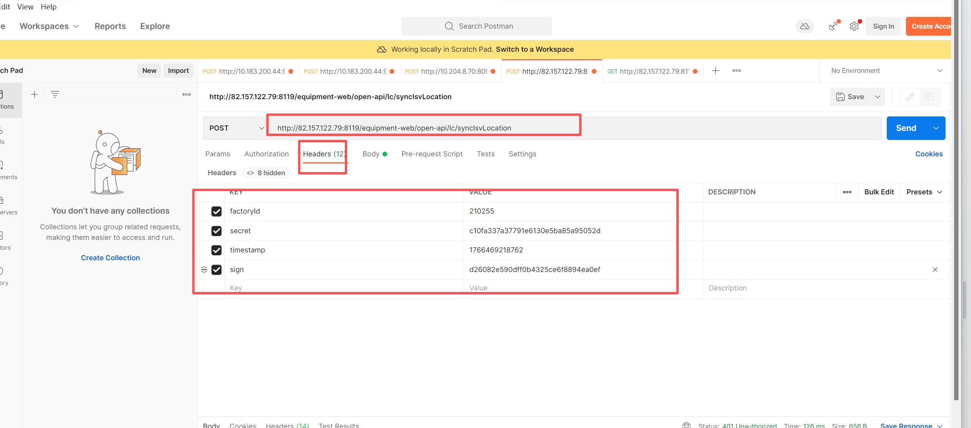This screenshot has width=971, height=428.
Task: Click the Import button
Action: 178,71
